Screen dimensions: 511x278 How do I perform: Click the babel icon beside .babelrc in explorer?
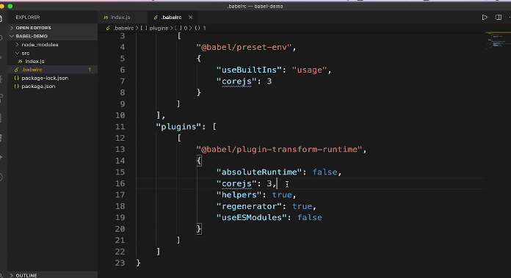[x=16, y=70]
